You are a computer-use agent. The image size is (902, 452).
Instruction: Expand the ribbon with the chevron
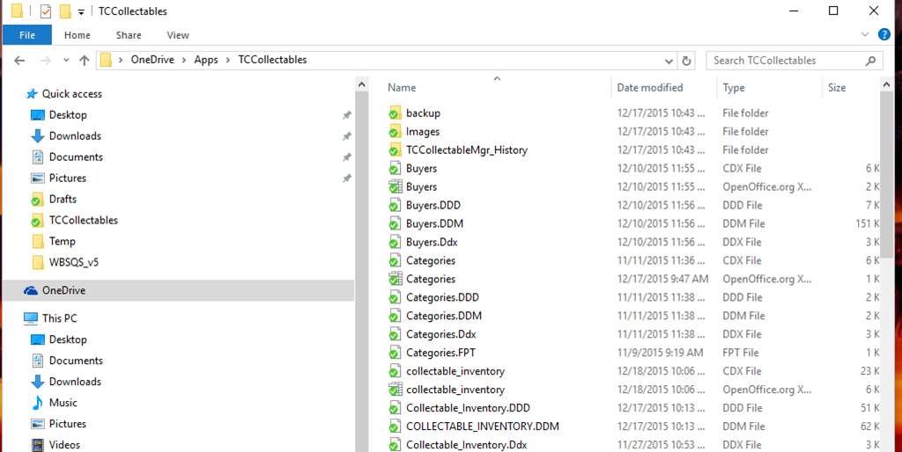(x=866, y=35)
